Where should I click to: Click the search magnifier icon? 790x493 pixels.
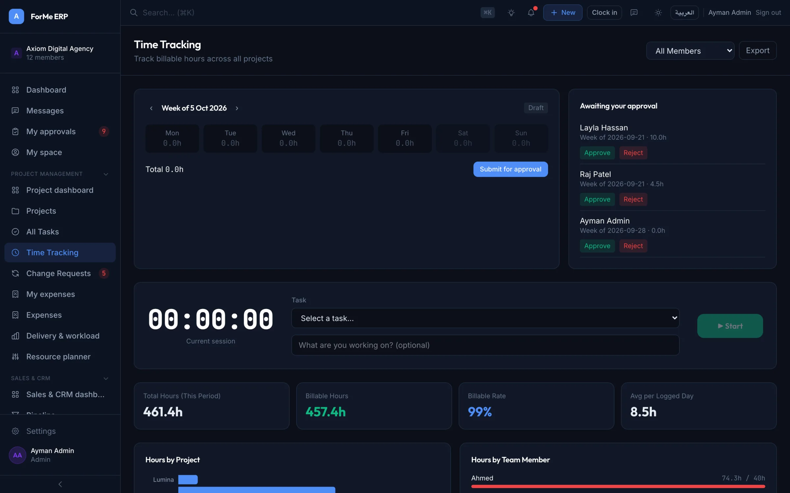[x=134, y=12]
